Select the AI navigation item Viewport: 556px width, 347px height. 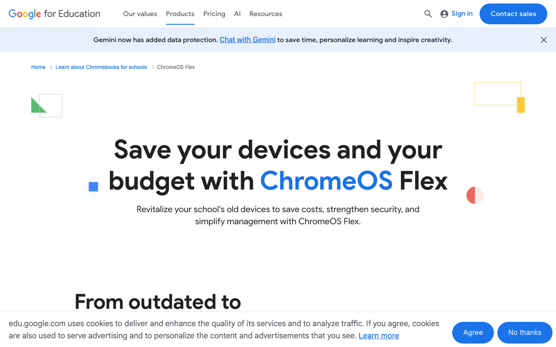coord(237,13)
